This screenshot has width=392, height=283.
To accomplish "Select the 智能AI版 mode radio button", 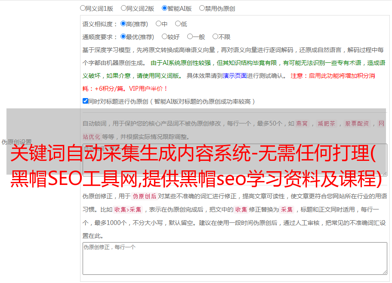I will 164,8.
